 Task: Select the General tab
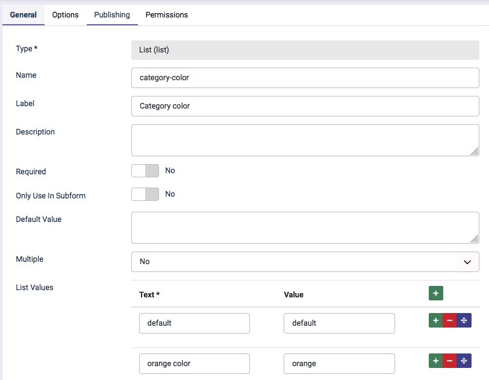point(23,14)
